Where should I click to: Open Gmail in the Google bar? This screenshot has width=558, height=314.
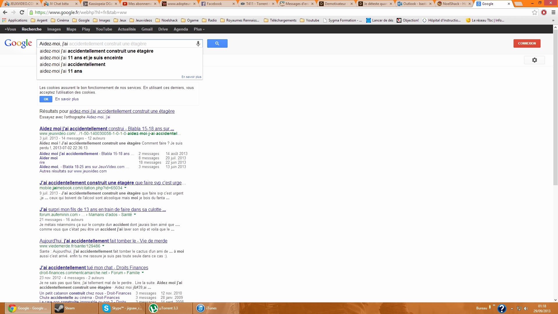[147, 29]
